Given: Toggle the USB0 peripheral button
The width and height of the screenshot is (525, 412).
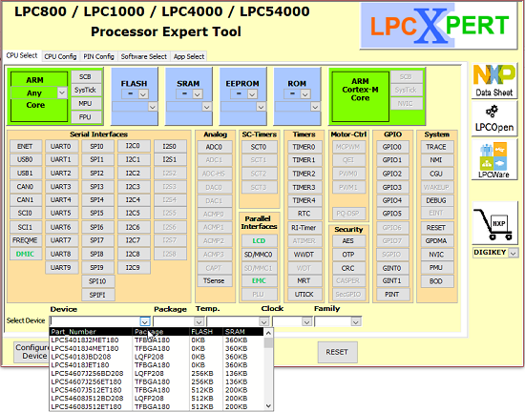Looking at the screenshot, I should [26, 159].
